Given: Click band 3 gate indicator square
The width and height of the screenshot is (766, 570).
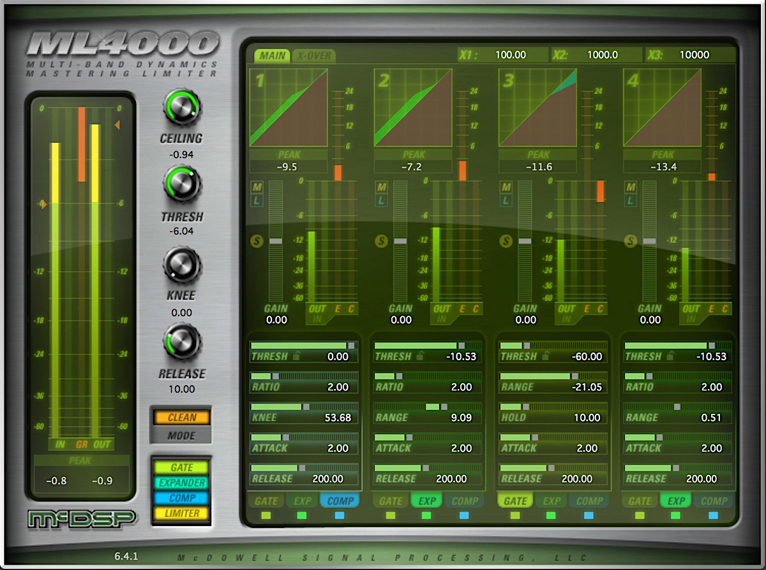Looking at the screenshot, I should 515,515.
